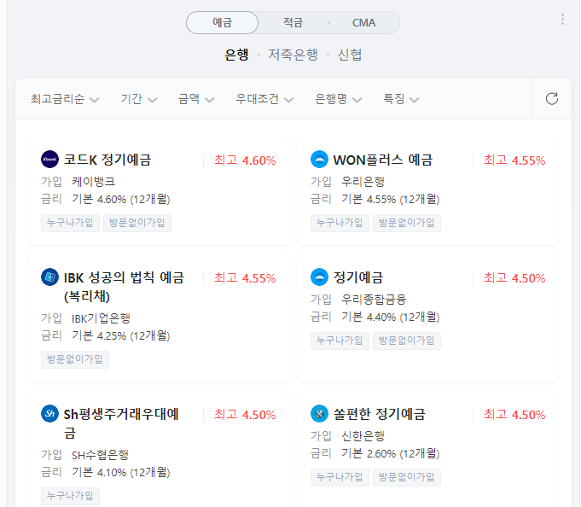Click 누구나가입 tag on Sh평생주거래우대예금 card
The width and height of the screenshot is (581, 507).
(70, 496)
